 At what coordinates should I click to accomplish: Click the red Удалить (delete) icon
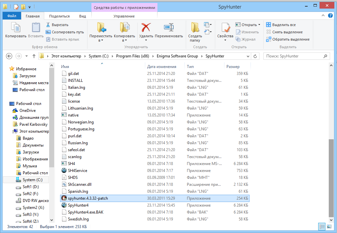click(146, 27)
